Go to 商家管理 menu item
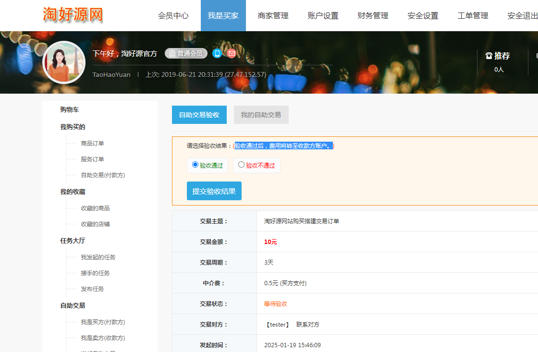Screen dimensions: 538x352 273,15
